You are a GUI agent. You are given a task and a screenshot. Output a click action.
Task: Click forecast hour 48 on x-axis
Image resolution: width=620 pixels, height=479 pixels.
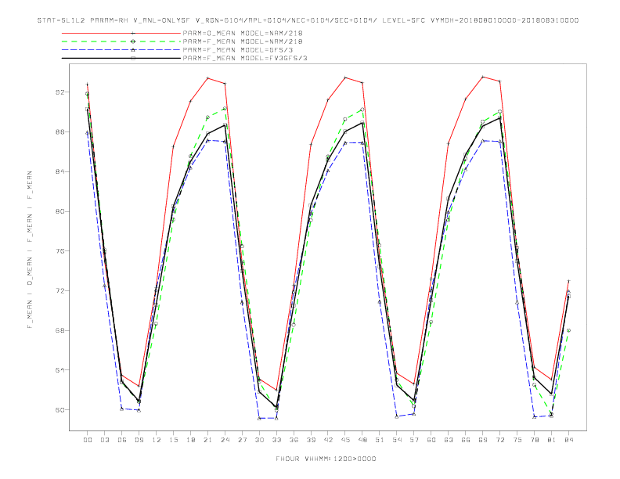pyautogui.click(x=362, y=440)
